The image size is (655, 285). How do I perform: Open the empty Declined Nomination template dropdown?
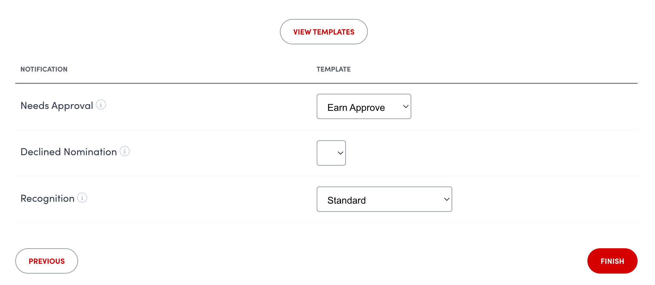click(x=331, y=153)
